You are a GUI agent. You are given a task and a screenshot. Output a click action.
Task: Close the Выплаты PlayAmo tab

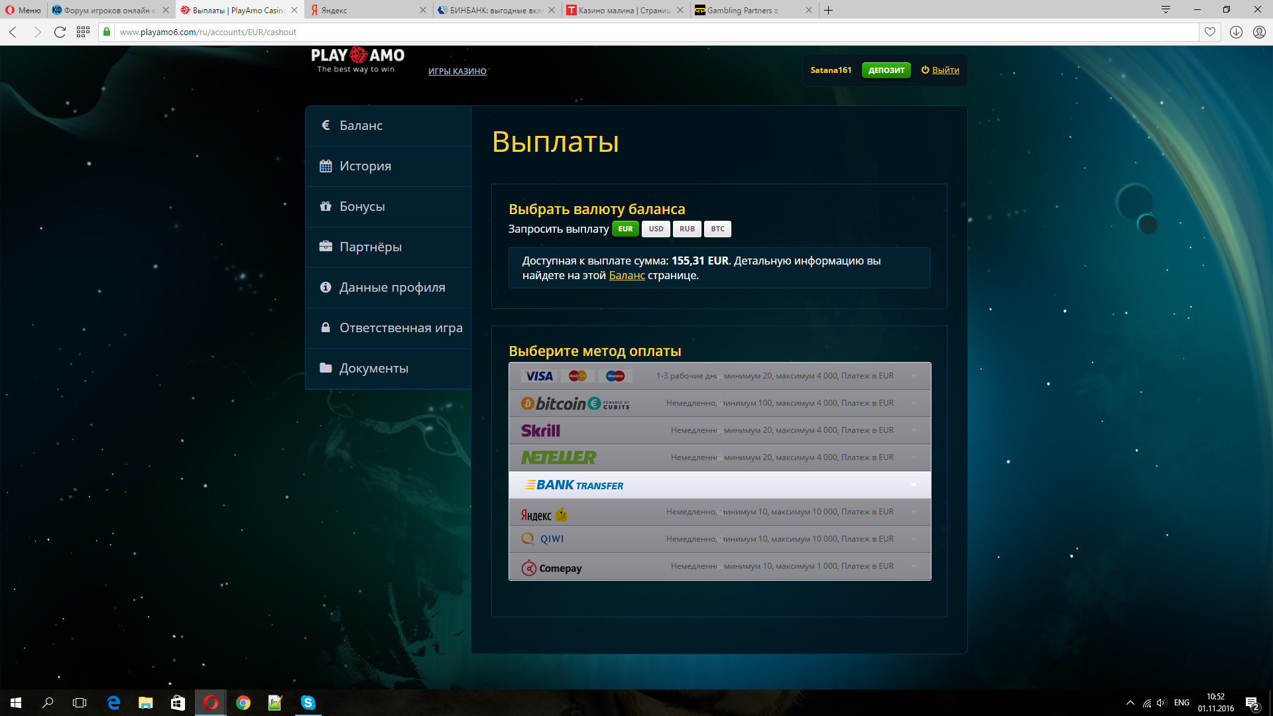pyautogui.click(x=294, y=10)
